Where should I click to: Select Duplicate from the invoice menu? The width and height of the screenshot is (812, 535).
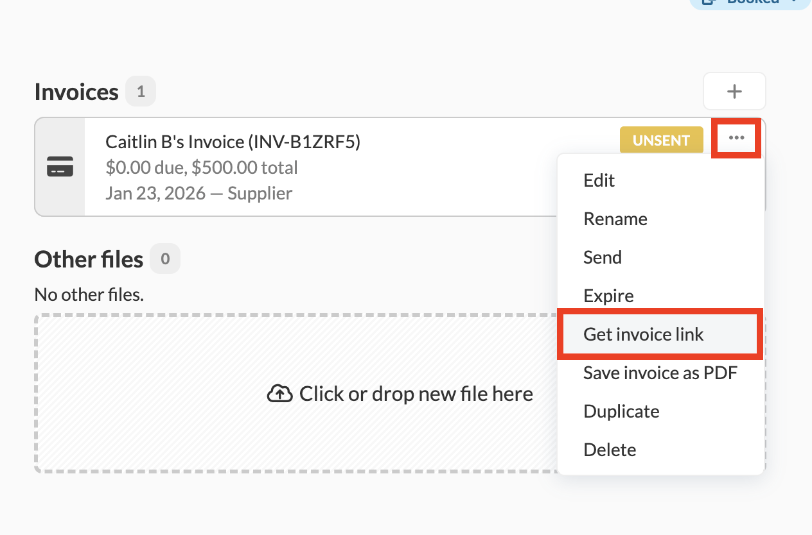tap(621, 411)
